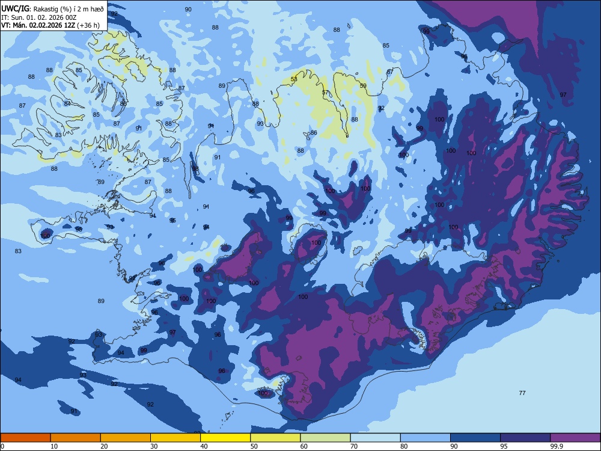
Task: Click the legend tick label '20'
Action: tap(104, 446)
